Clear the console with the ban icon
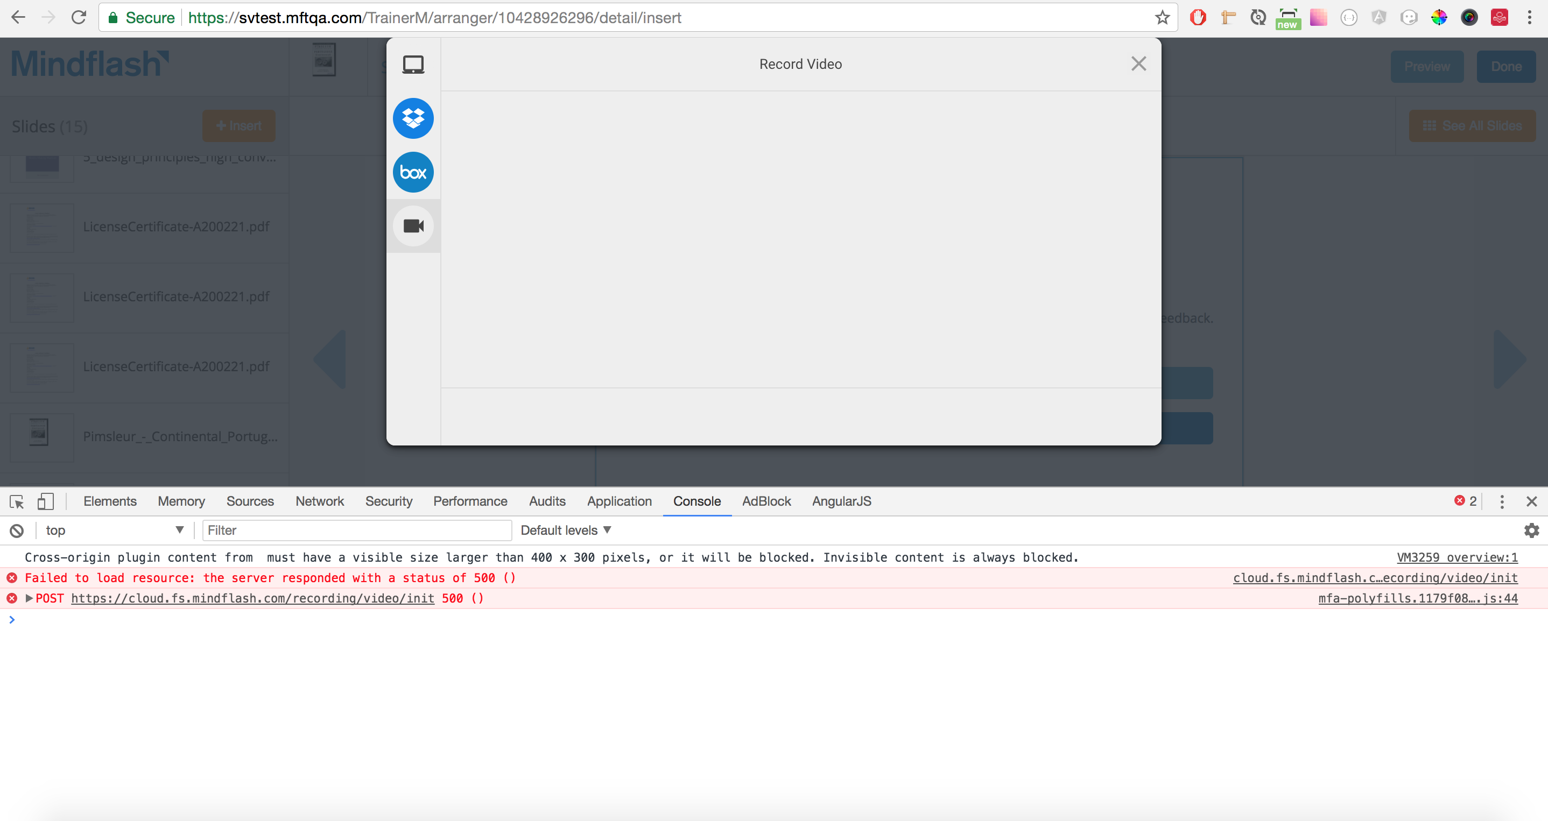Screen dimensions: 1548x821 pyautogui.click(x=17, y=530)
